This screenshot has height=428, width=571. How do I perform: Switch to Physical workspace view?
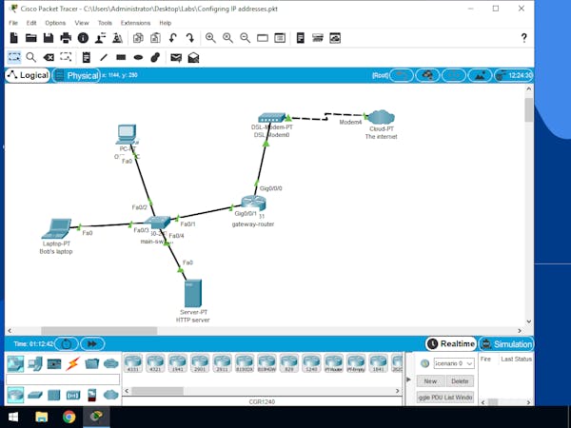[76, 75]
